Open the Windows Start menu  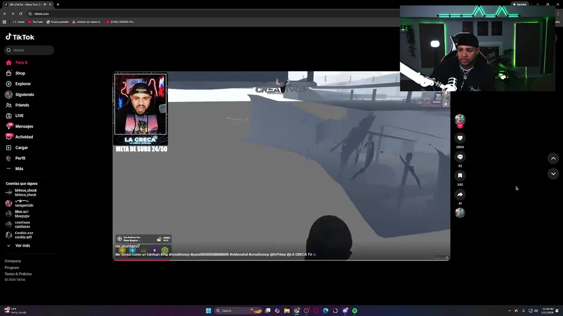[208, 311]
